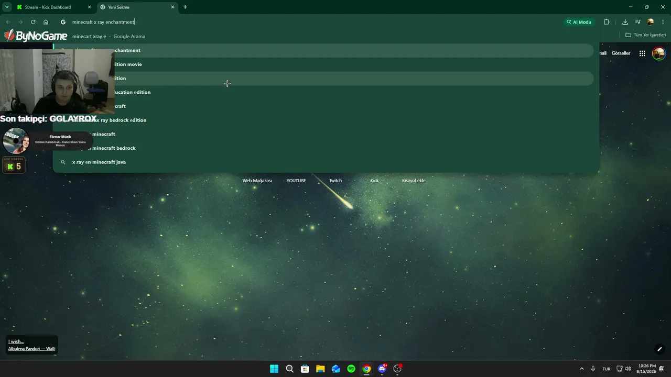The width and height of the screenshot is (671, 377).
Task: Open the YOUTUBE shortcut
Action: [x=296, y=181]
